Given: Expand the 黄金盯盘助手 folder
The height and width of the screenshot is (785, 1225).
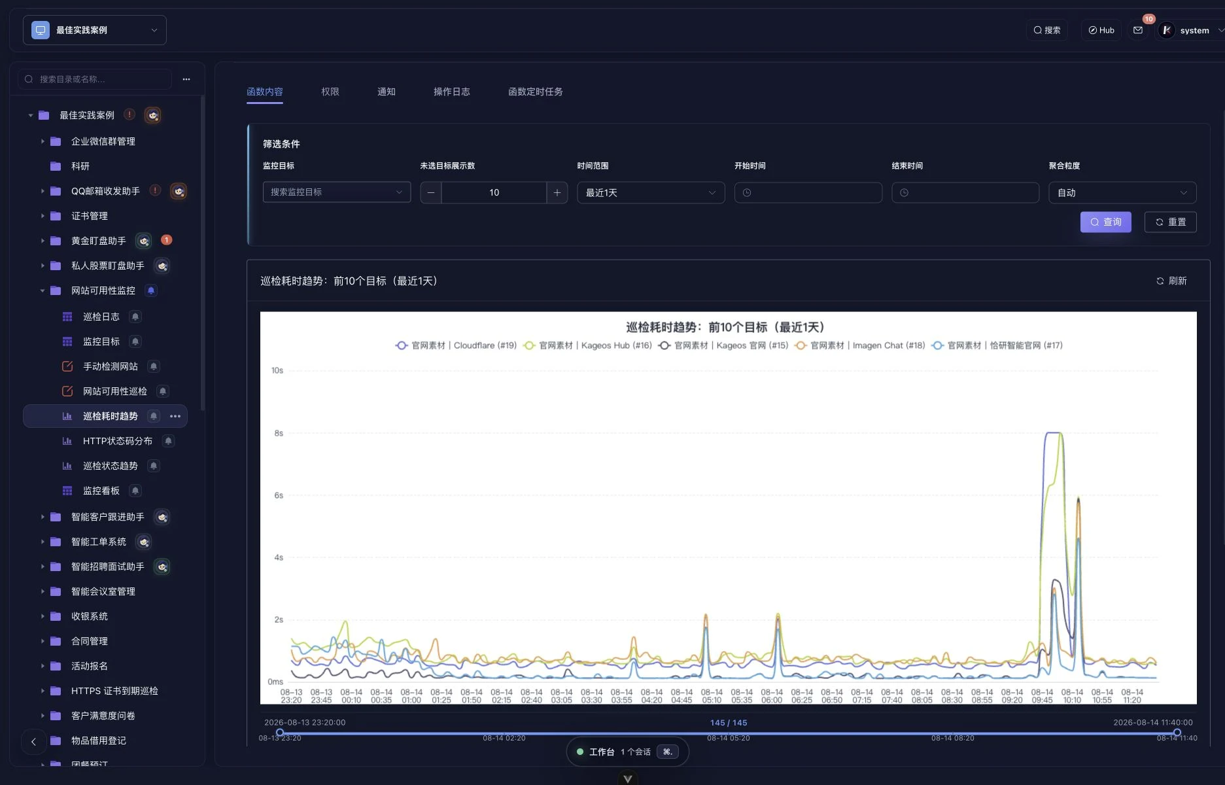Looking at the screenshot, I should [43, 241].
